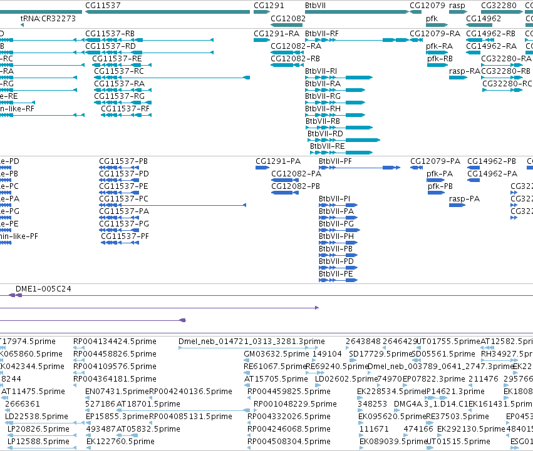The width and height of the screenshot is (533, 451).
Task: Click transcript pfk-RB label
Action: click(x=440, y=59)
